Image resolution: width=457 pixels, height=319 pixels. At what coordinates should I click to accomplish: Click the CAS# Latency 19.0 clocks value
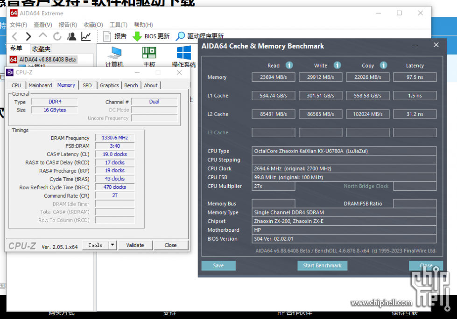click(115, 154)
